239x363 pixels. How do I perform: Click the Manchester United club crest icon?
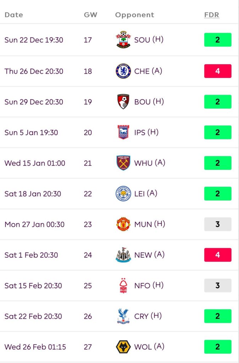pos(123,224)
